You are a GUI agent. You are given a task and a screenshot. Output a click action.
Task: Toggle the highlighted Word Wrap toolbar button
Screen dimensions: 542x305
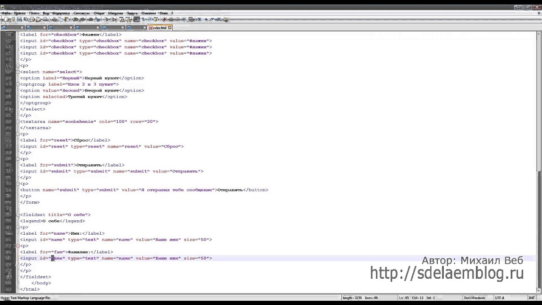[x=136, y=19]
